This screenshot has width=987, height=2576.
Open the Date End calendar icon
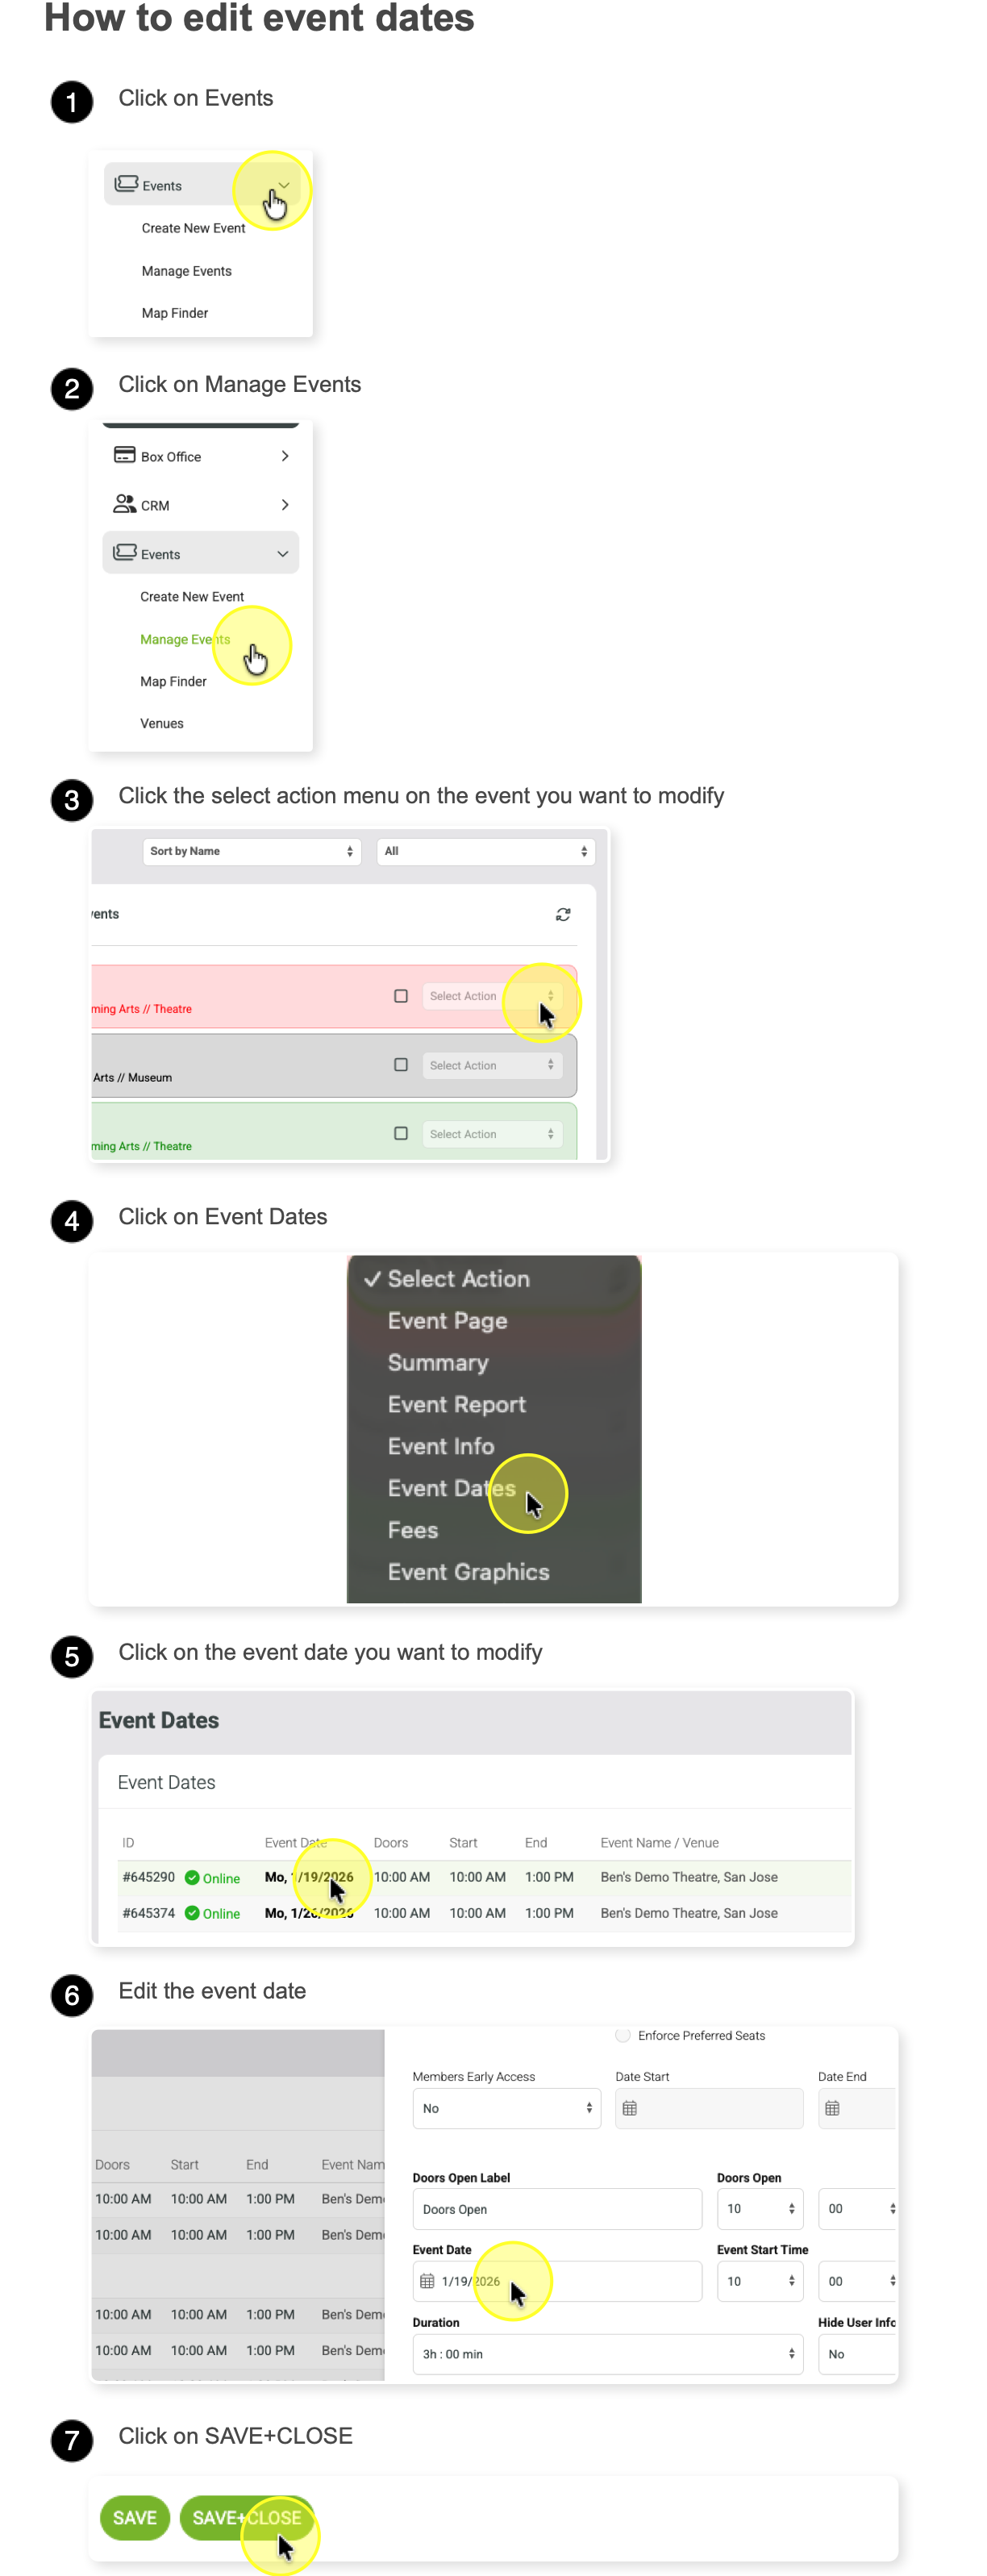[832, 2108]
